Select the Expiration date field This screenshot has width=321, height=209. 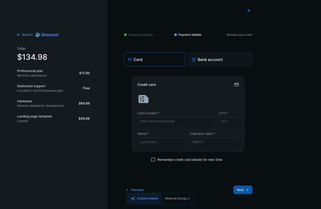[x=214, y=142]
